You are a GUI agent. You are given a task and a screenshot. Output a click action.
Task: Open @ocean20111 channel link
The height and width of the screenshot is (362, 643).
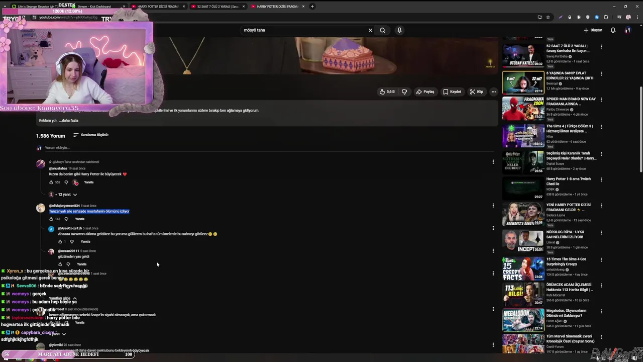coord(68,251)
